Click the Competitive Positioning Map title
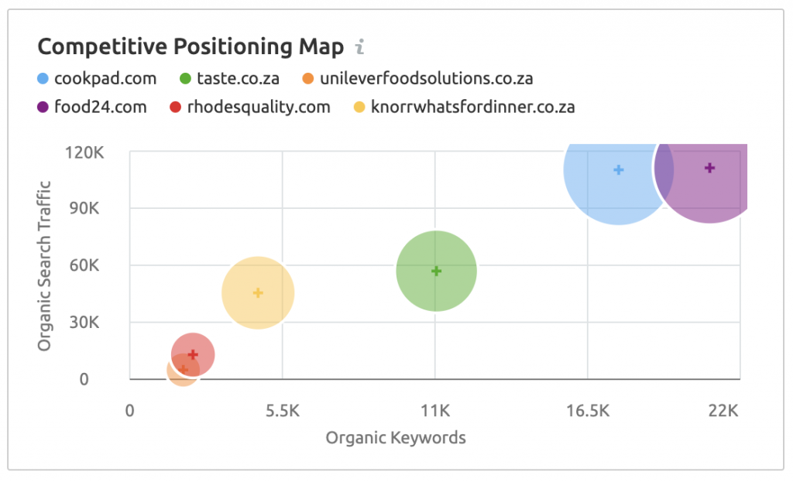This screenshot has height=482, width=793. (x=191, y=47)
